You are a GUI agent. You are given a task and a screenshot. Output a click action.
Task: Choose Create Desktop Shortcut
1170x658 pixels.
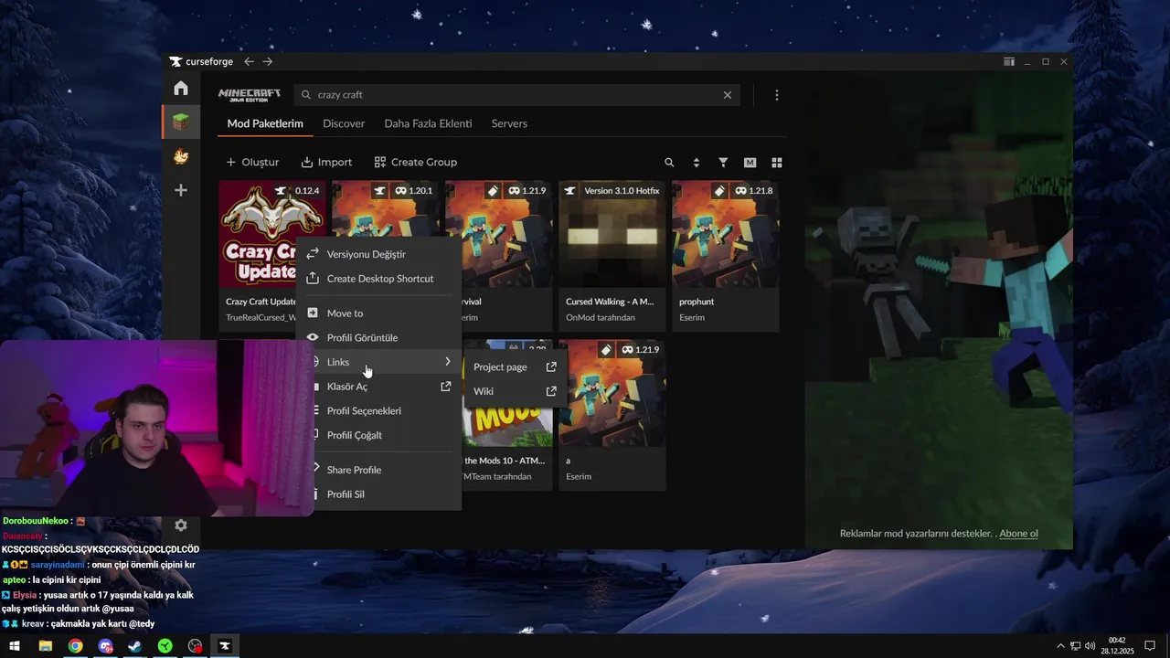pyautogui.click(x=379, y=279)
